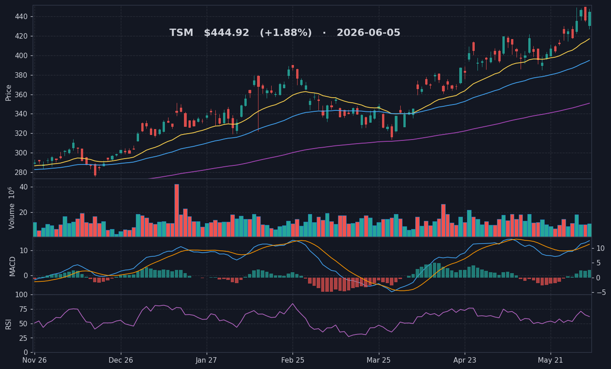Click the 360 price tick label
This screenshot has width=611, height=369.
point(21,95)
